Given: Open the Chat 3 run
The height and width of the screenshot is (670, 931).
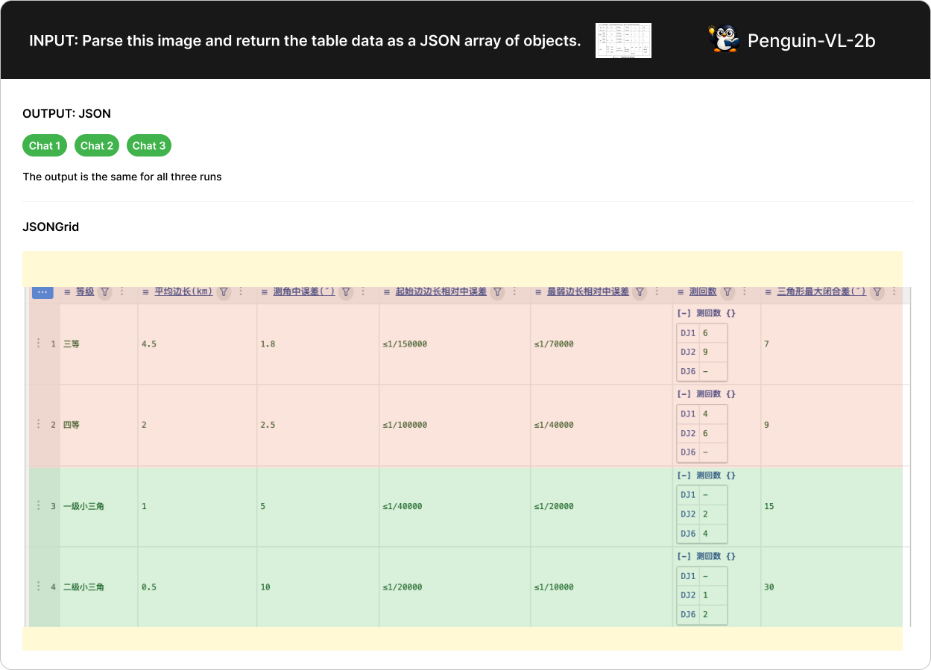Looking at the screenshot, I should [x=149, y=145].
